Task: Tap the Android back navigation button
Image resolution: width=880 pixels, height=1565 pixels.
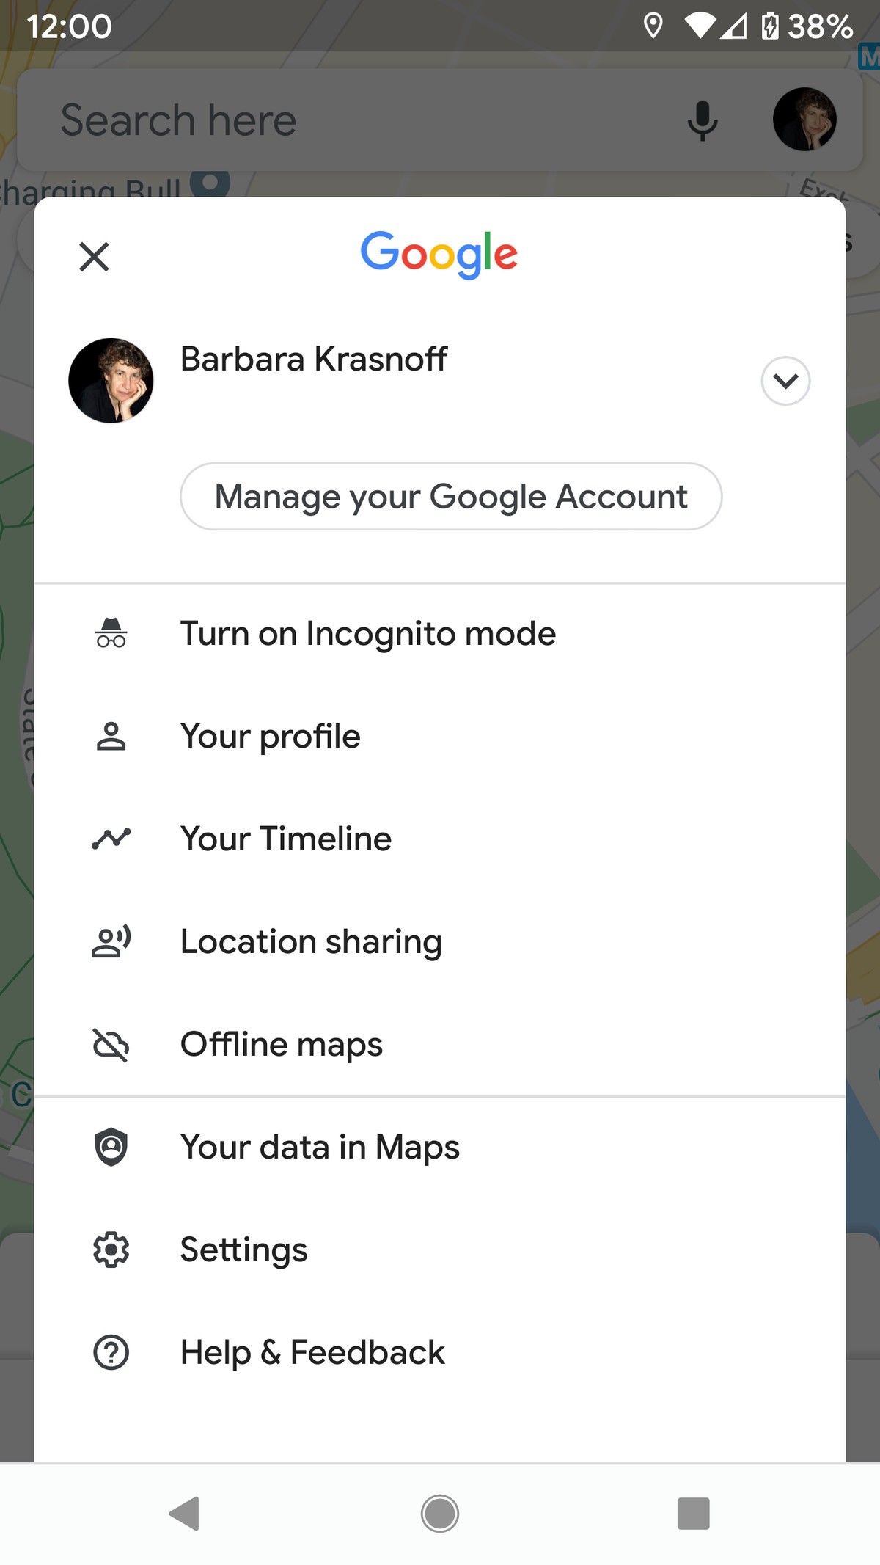Action: (185, 1513)
